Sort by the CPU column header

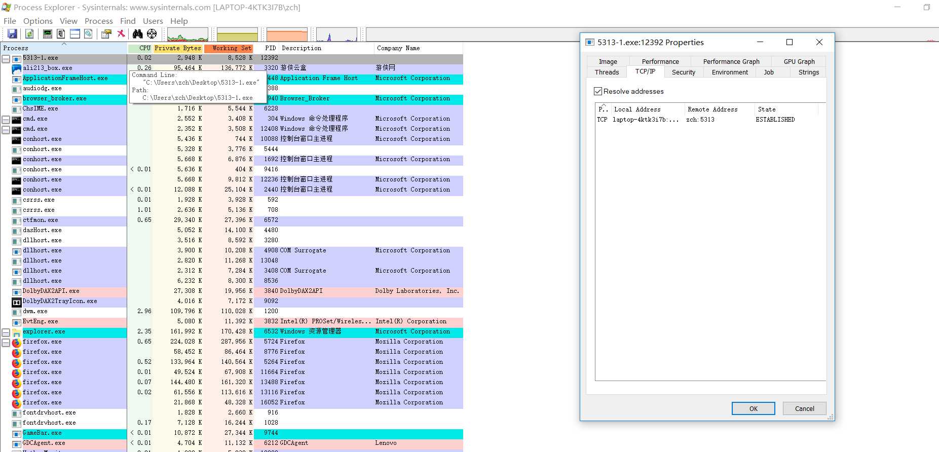click(x=140, y=48)
